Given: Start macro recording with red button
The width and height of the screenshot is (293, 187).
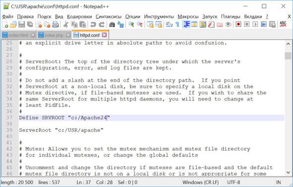Looking at the screenshot, I should (238, 24).
